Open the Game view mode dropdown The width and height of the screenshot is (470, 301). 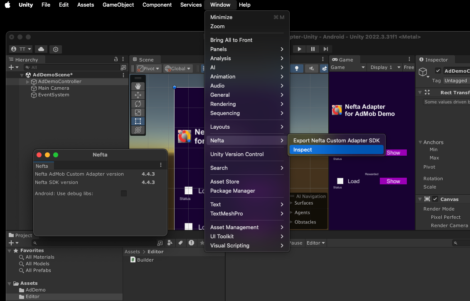coord(348,67)
